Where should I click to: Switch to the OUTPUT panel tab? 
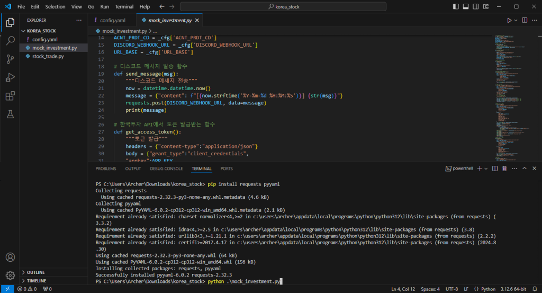pos(133,168)
